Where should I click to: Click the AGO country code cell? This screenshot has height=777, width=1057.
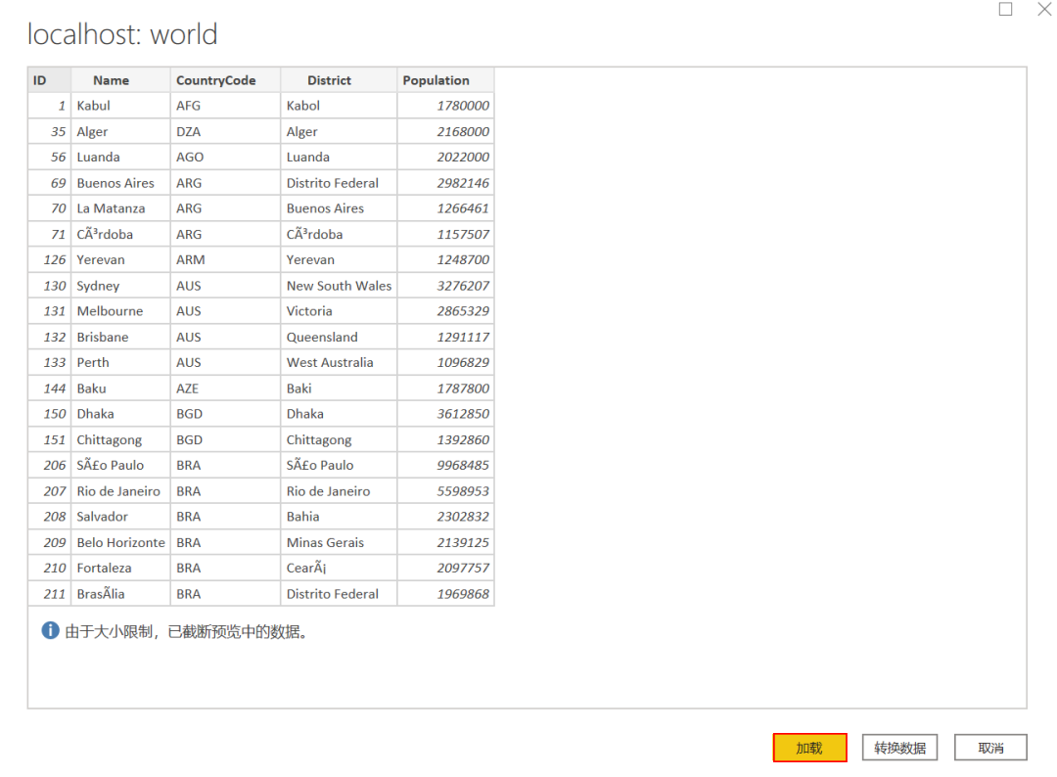pyautogui.click(x=225, y=157)
